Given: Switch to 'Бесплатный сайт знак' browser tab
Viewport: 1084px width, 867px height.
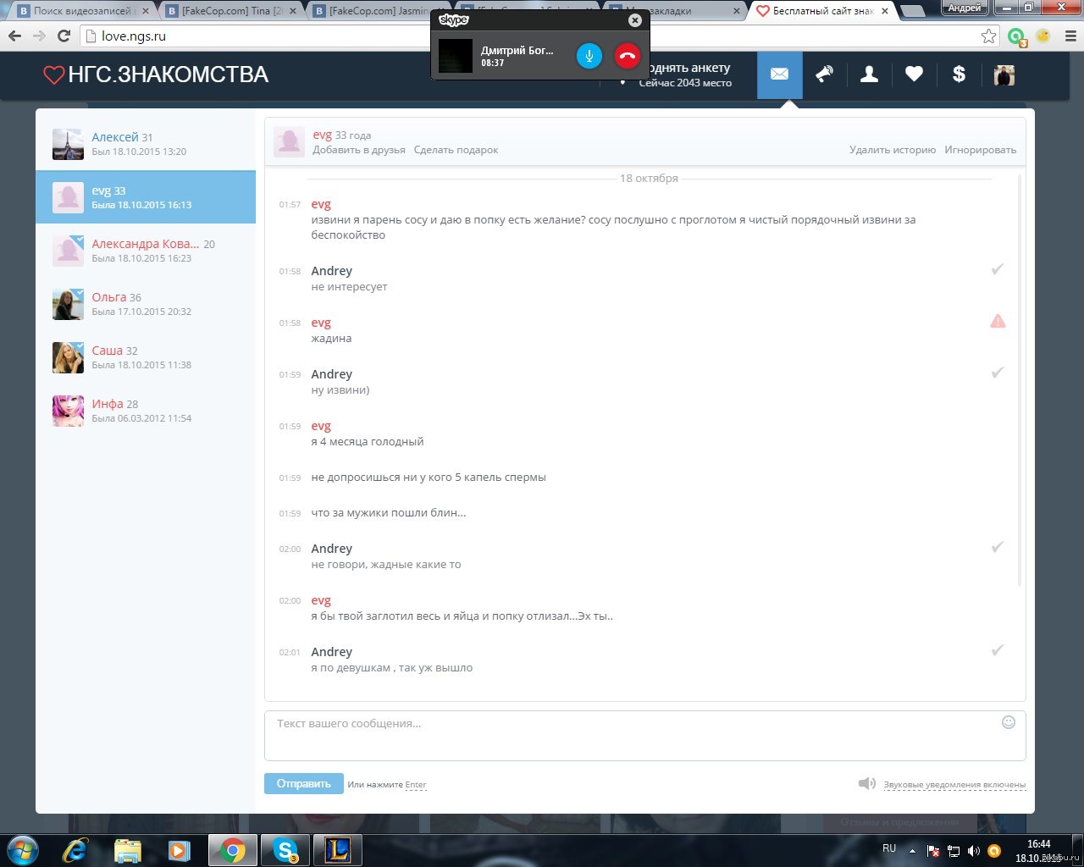Looking at the screenshot, I should coord(823,11).
